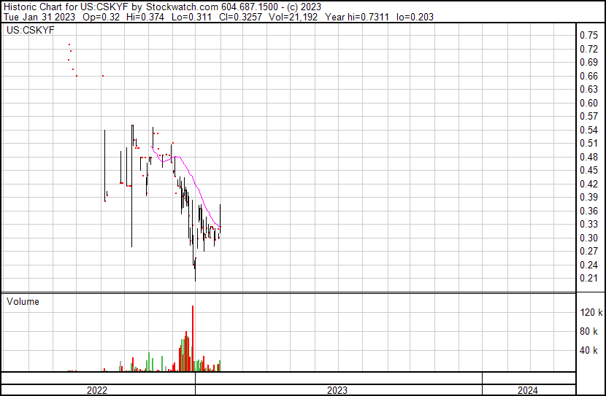Viewport: 606px width, 396px height.
Task: Click the Vol=21,192 value in header
Action: point(299,17)
